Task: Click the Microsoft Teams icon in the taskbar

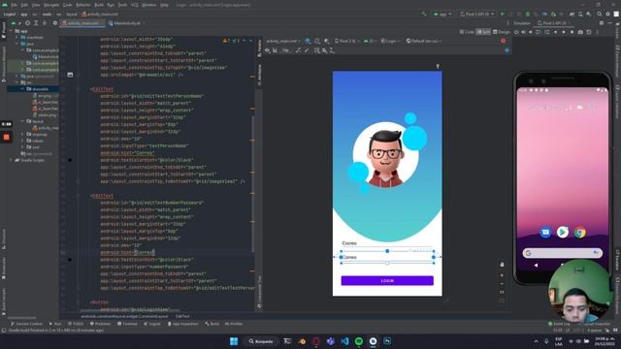Action: point(330,341)
